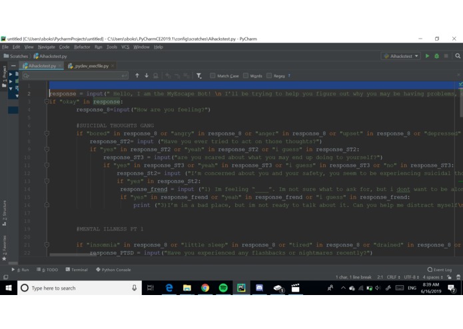The image size is (463, 329).
Task: Open the 4: Run tool window
Action: pos(20,270)
